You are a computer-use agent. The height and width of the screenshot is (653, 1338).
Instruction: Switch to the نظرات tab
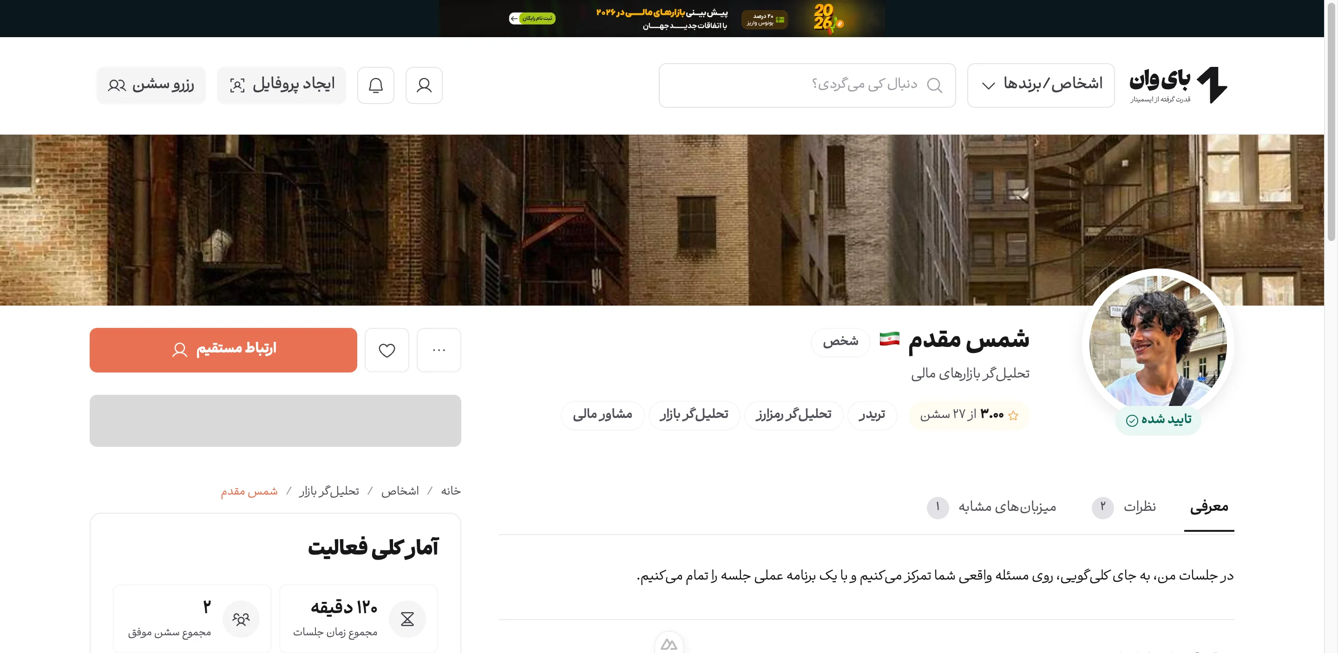[1124, 507]
